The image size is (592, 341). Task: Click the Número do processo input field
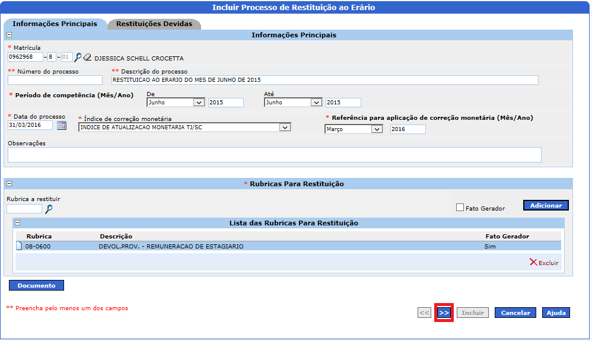pyautogui.click(x=55, y=80)
